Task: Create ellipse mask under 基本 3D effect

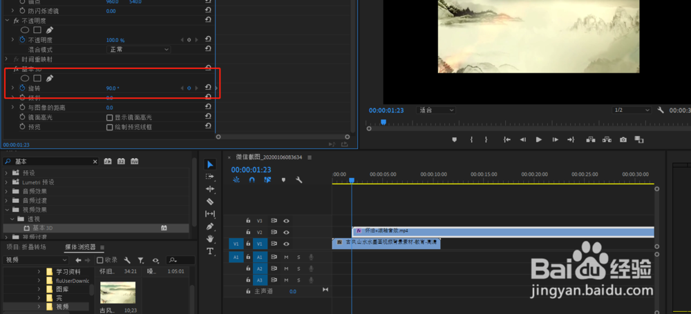Action: [x=25, y=79]
